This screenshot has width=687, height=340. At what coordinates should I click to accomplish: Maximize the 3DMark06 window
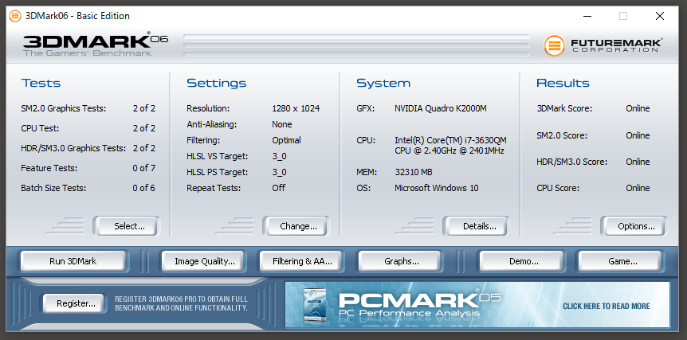(623, 16)
